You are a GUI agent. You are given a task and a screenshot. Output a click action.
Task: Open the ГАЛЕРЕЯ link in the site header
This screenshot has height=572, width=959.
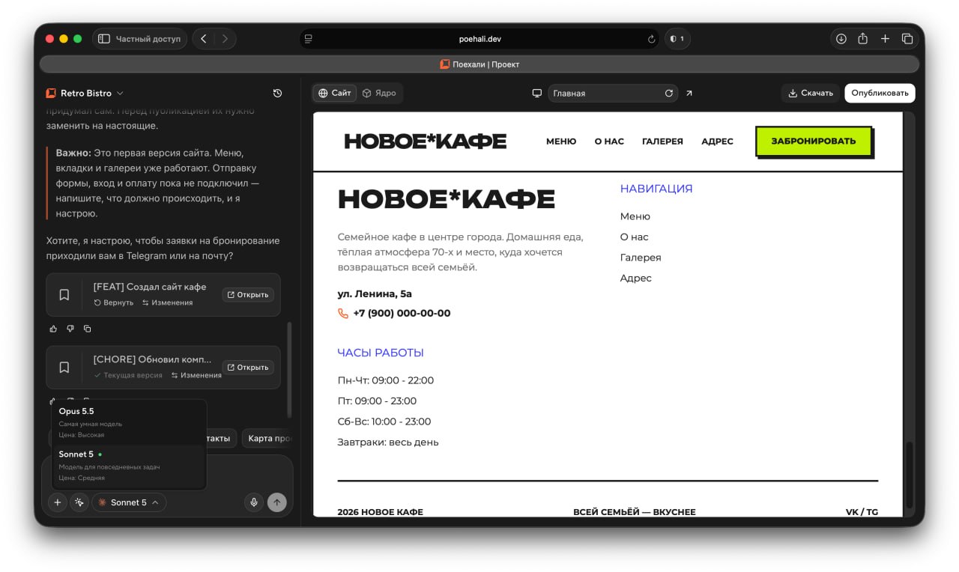coord(662,142)
